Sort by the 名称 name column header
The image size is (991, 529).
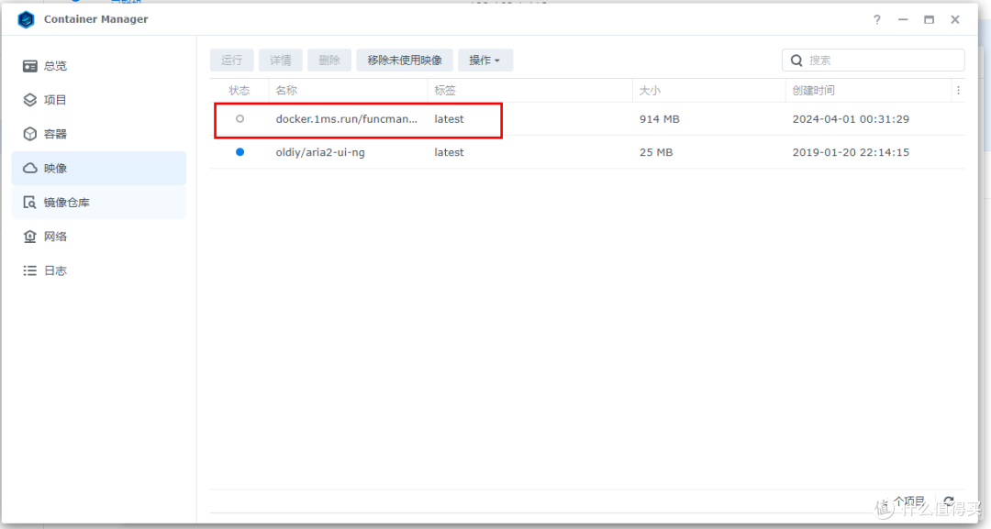349,90
